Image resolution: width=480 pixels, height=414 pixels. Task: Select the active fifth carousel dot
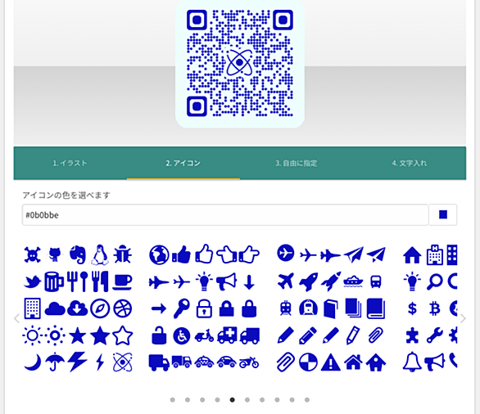pyautogui.click(x=233, y=399)
